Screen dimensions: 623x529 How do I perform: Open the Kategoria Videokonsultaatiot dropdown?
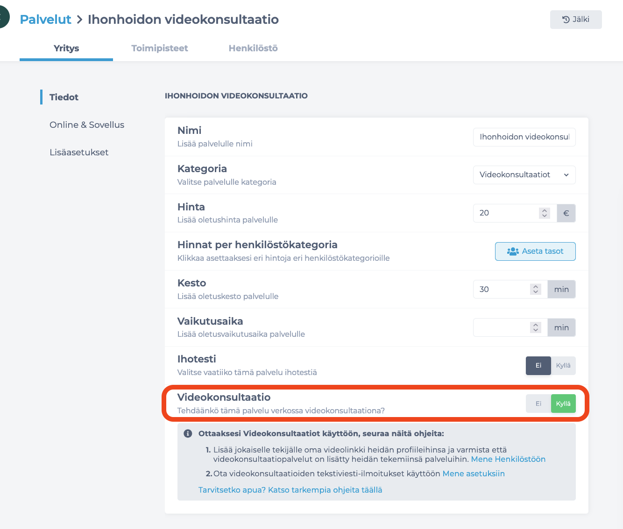pos(524,175)
